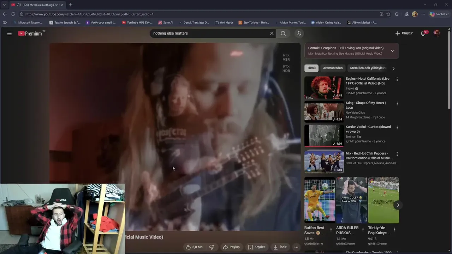Open options for Buffon Best Saves short
The image size is (452, 254).
(x=331, y=230)
